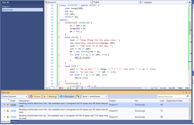This screenshot has width=194, height=125.
Task: Click warning icon on the line 98 row
Action: point(8,117)
